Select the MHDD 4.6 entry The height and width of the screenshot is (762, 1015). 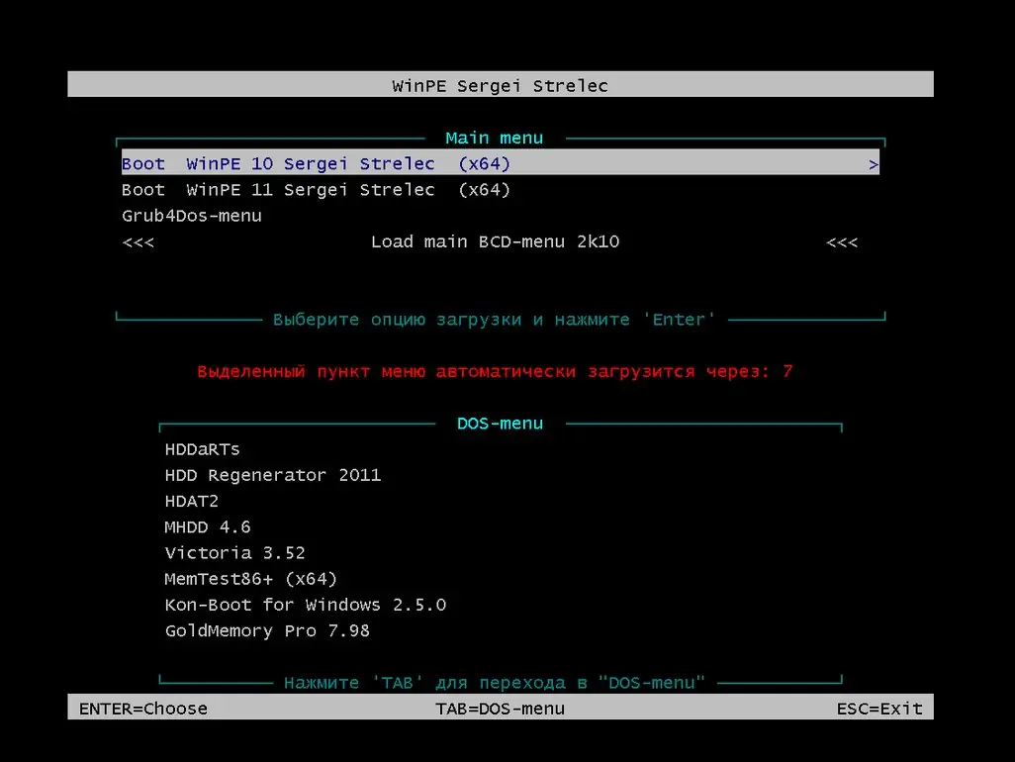pos(207,527)
